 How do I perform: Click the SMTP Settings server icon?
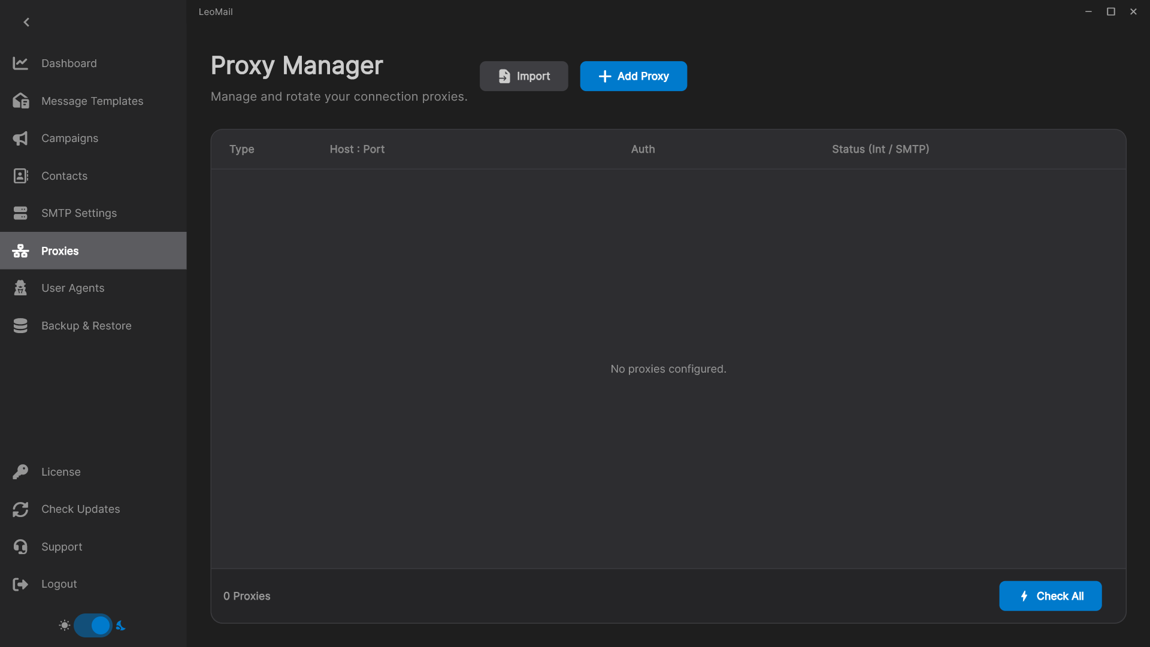coord(20,213)
